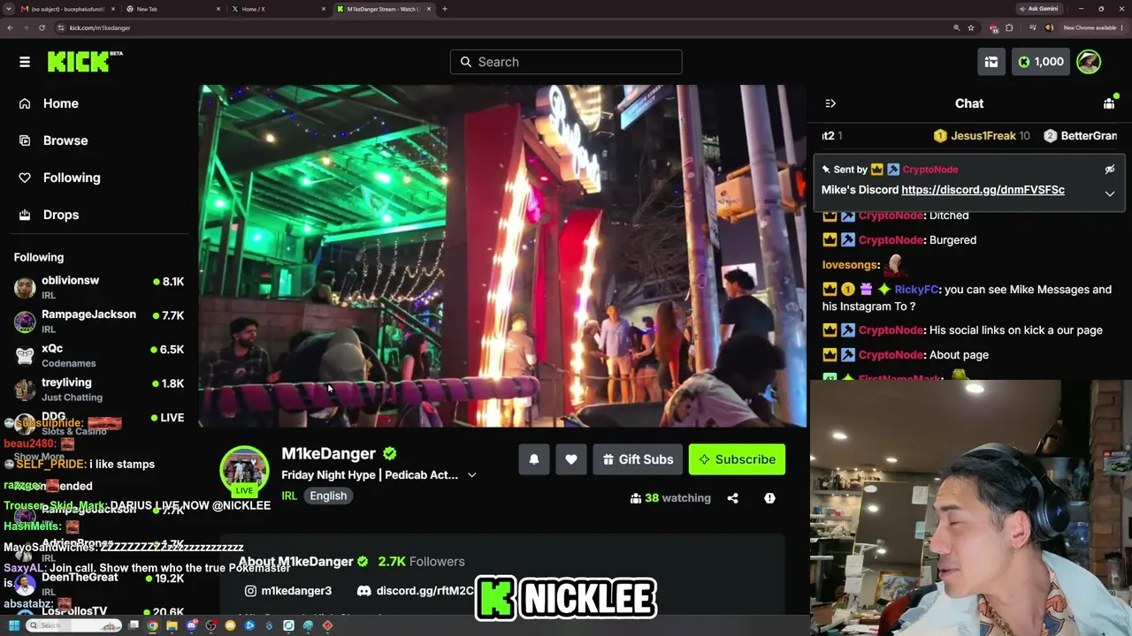Image resolution: width=1132 pixels, height=636 pixels.
Task: Open the Kick hamburger sidebar menu
Action: pyautogui.click(x=25, y=62)
